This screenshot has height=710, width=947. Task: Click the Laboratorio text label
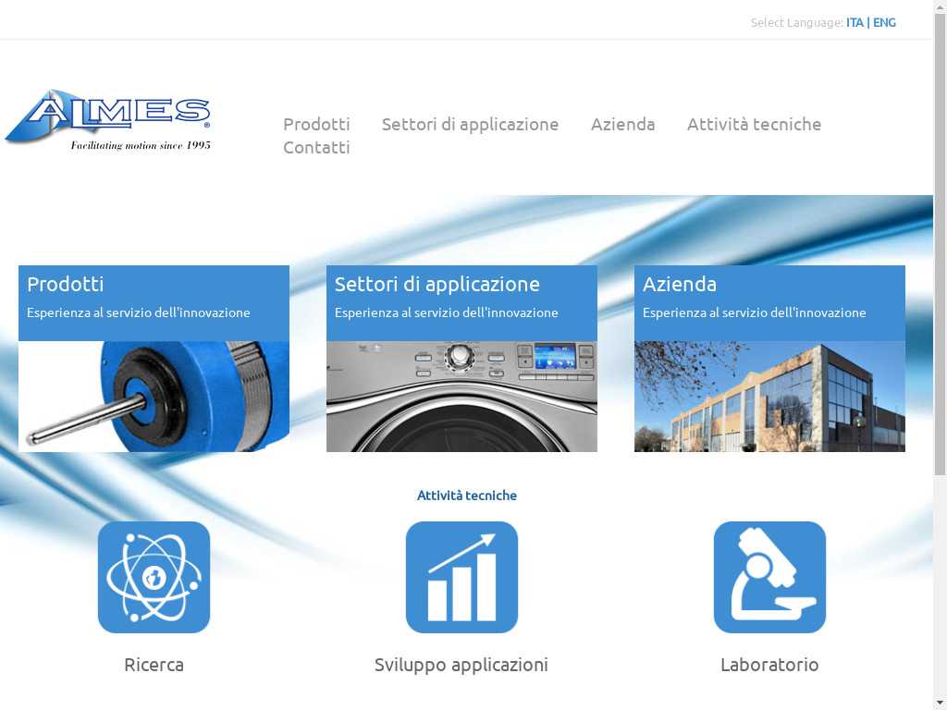769,665
